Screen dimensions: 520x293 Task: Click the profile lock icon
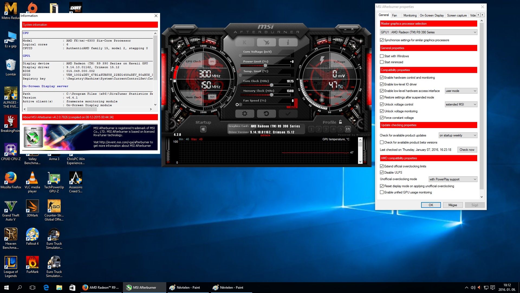tap(340, 122)
